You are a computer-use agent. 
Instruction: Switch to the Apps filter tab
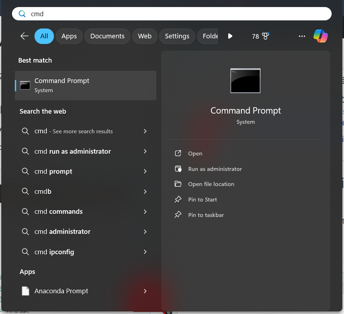[x=69, y=36]
